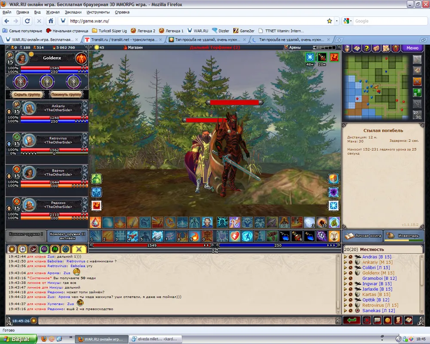Use the blue skull skill icon

coord(247,222)
